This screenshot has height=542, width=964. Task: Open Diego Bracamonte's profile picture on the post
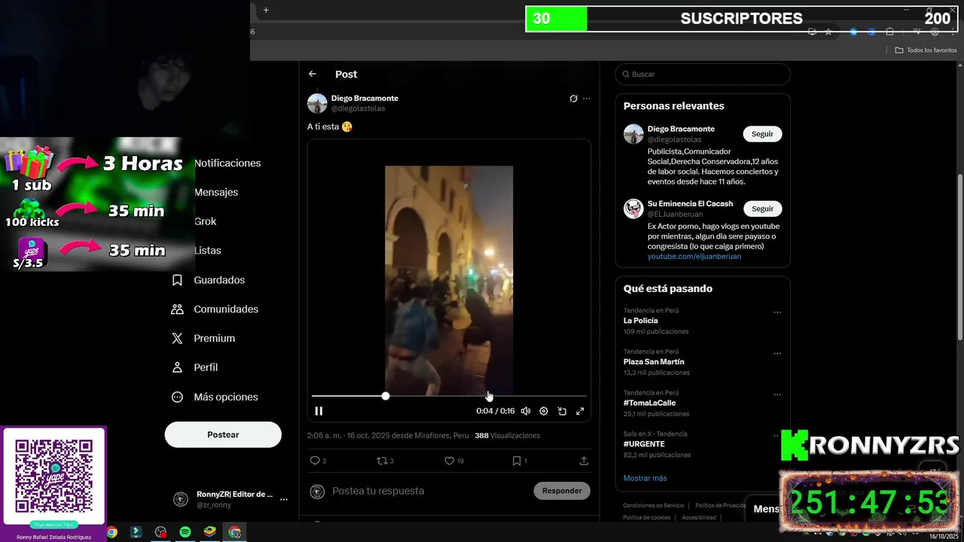(317, 103)
